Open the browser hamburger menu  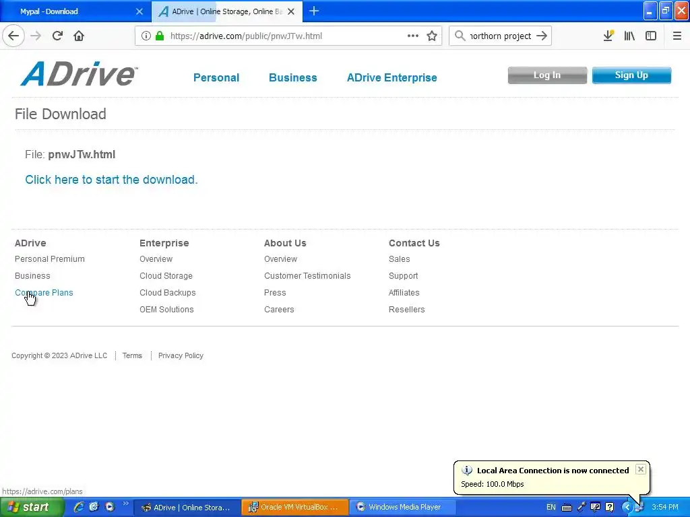(677, 36)
